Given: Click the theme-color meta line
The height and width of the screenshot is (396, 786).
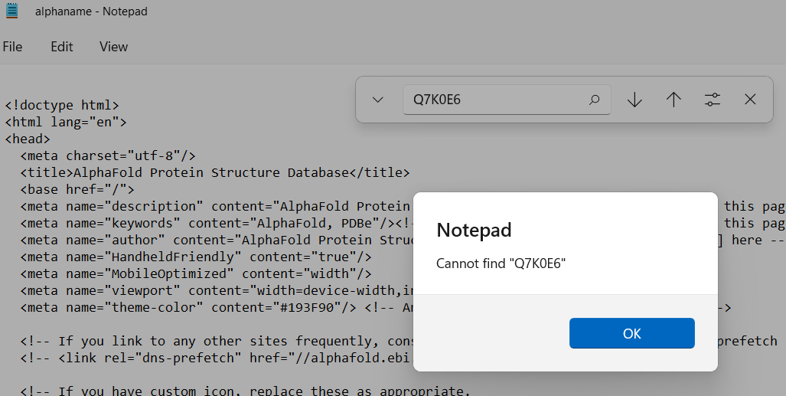Looking at the screenshot, I should (191, 308).
